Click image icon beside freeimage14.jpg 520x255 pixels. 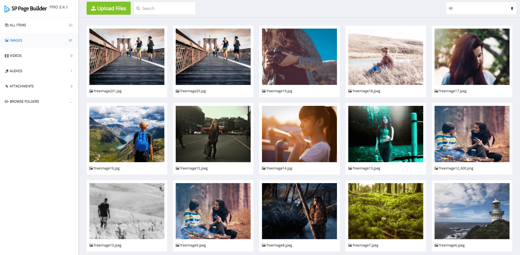point(264,168)
